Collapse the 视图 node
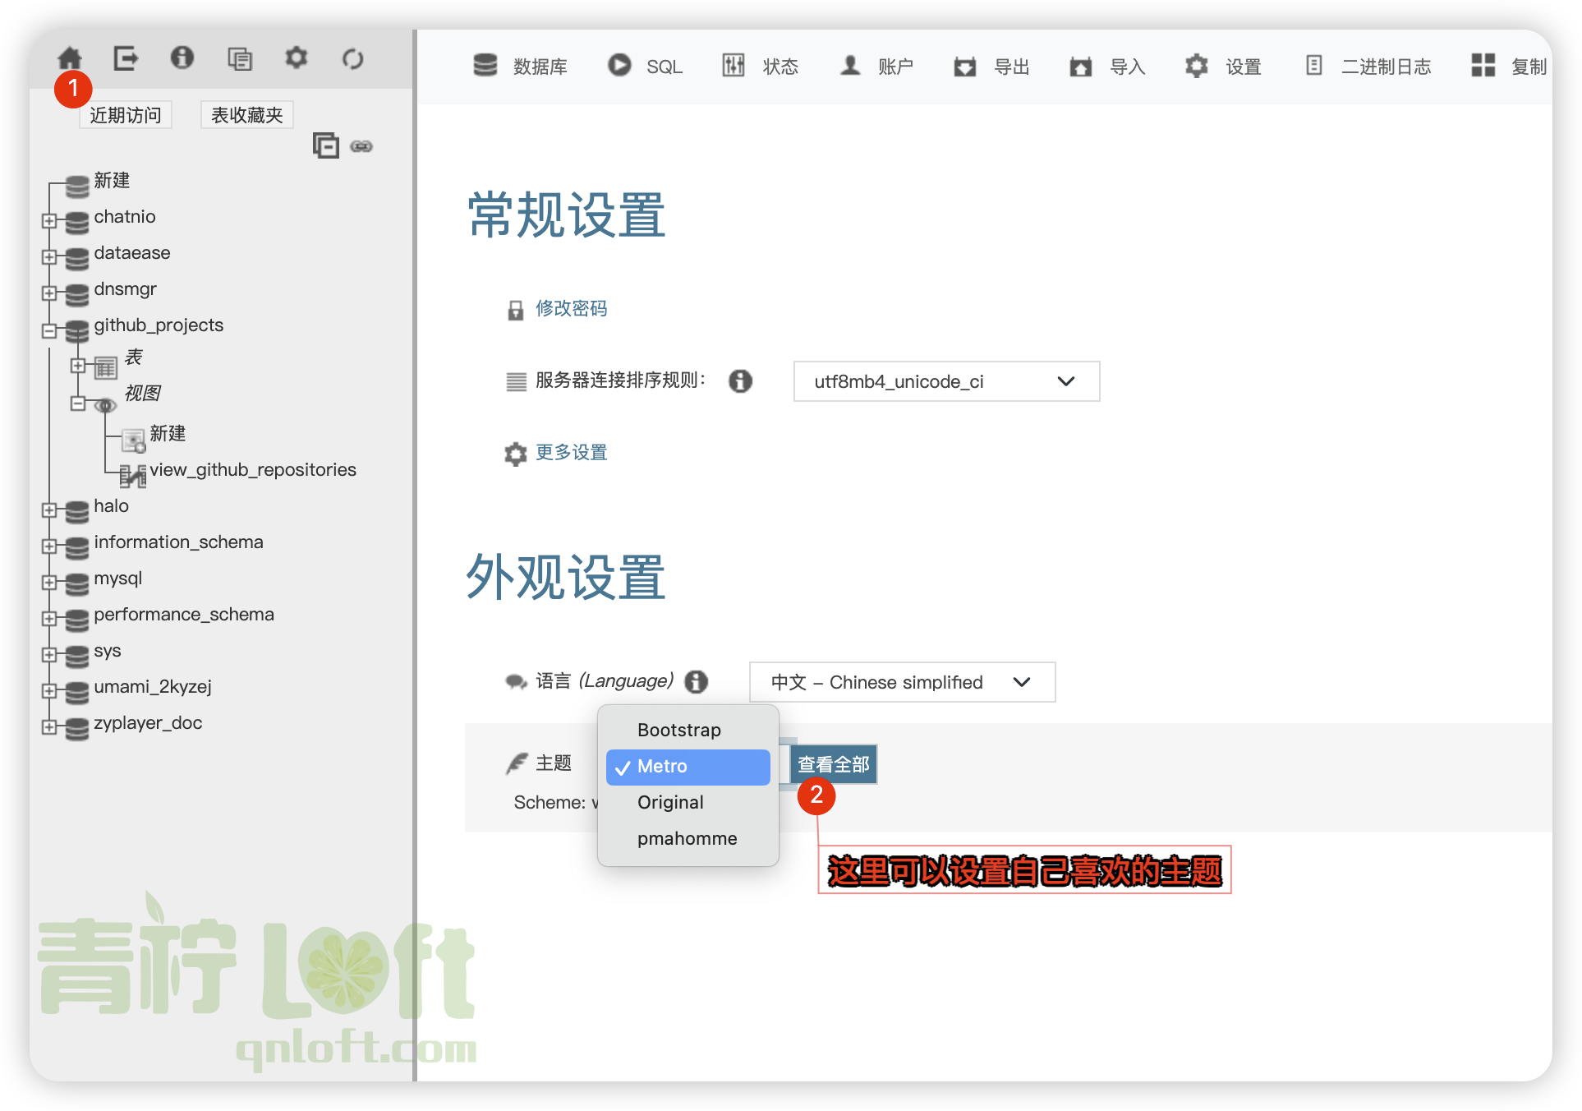 click(x=78, y=403)
